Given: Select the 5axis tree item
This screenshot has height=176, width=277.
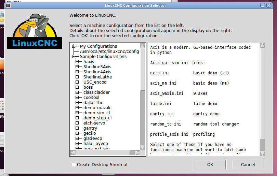Looking at the screenshot, I should pyautogui.click(x=89, y=62).
